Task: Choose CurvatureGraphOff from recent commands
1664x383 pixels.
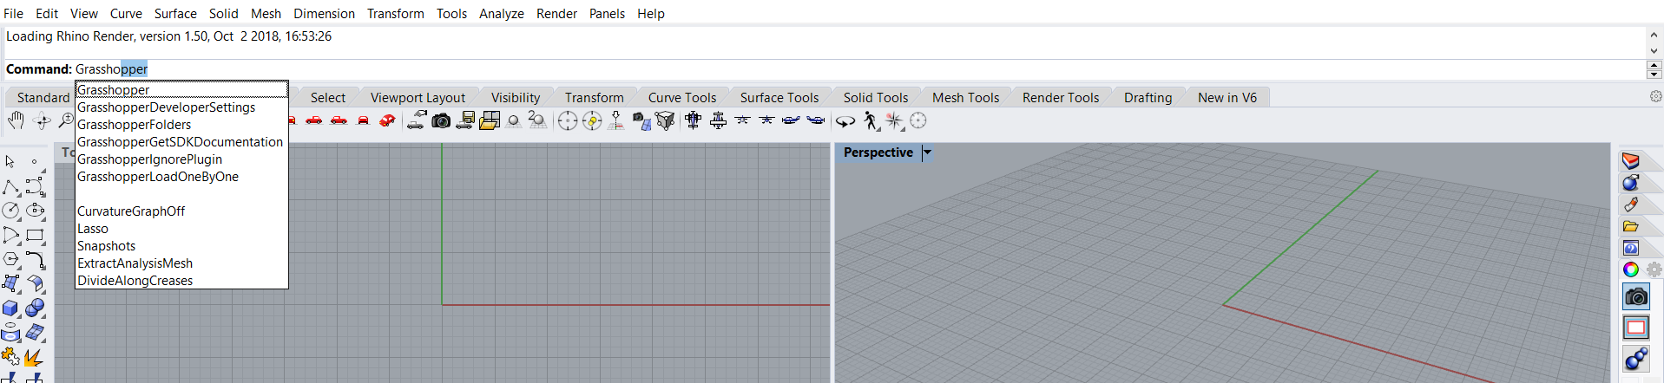Action: tap(181, 211)
